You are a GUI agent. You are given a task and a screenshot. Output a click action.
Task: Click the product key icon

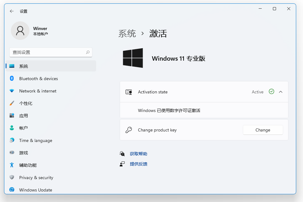click(x=129, y=130)
